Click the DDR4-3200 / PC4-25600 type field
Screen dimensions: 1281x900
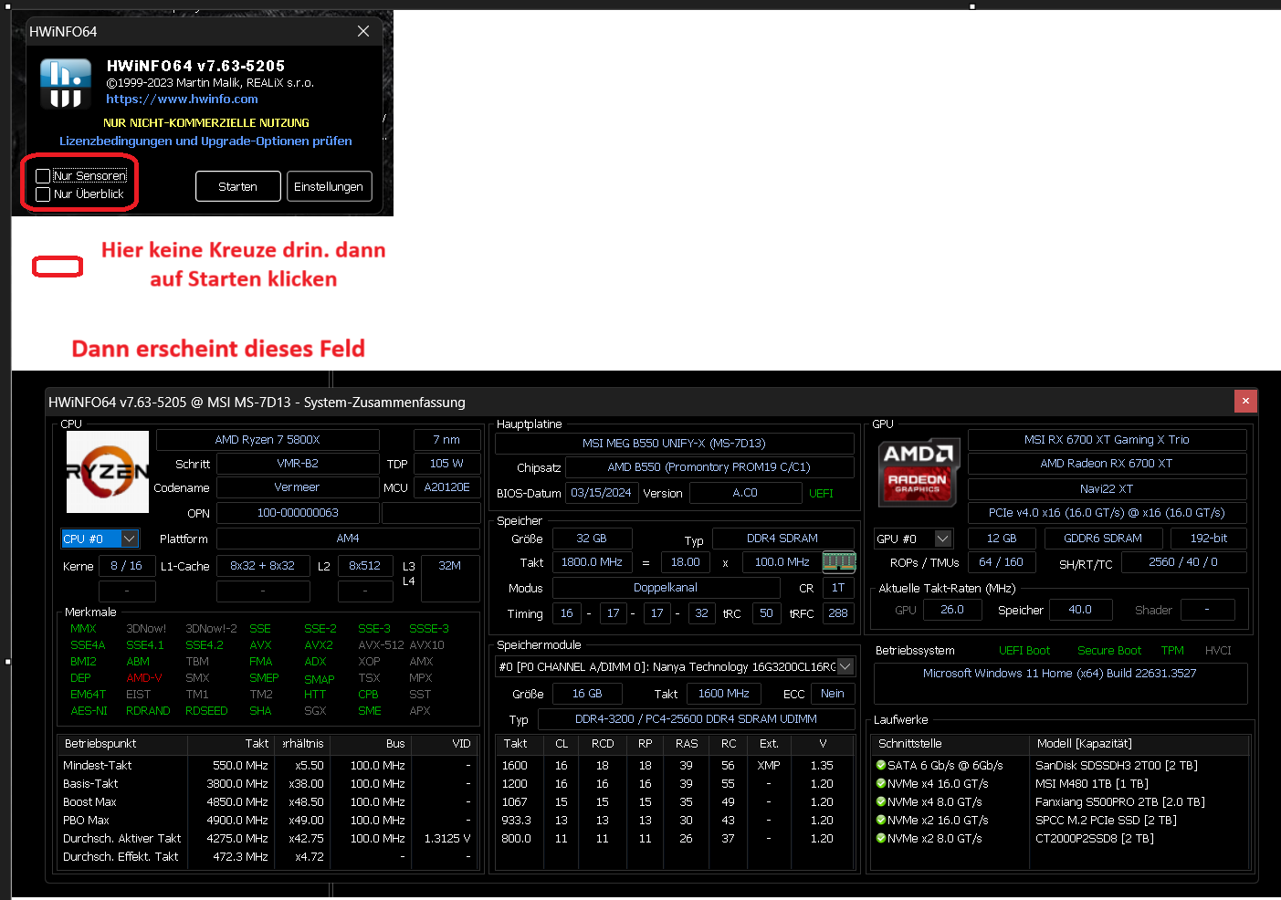tap(697, 719)
